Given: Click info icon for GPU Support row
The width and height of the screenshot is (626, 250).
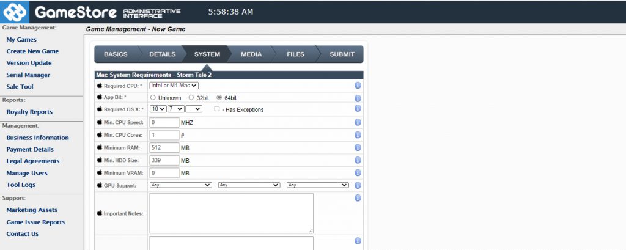Looking at the screenshot, I should [358, 185].
